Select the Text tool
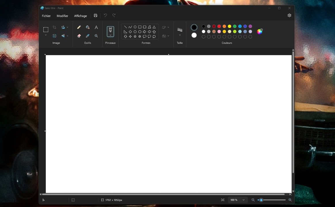Image resolution: width=335 pixels, height=207 pixels. point(96,27)
